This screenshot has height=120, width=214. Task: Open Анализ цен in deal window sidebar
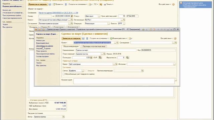pyautogui.click(x=40, y=41)
